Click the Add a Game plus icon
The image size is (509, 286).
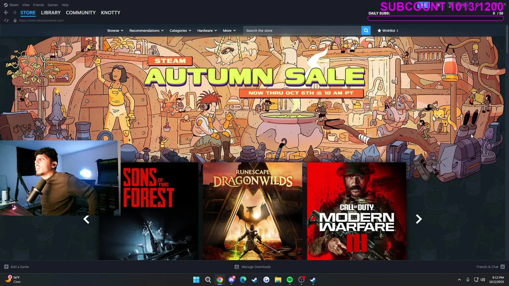6,267
